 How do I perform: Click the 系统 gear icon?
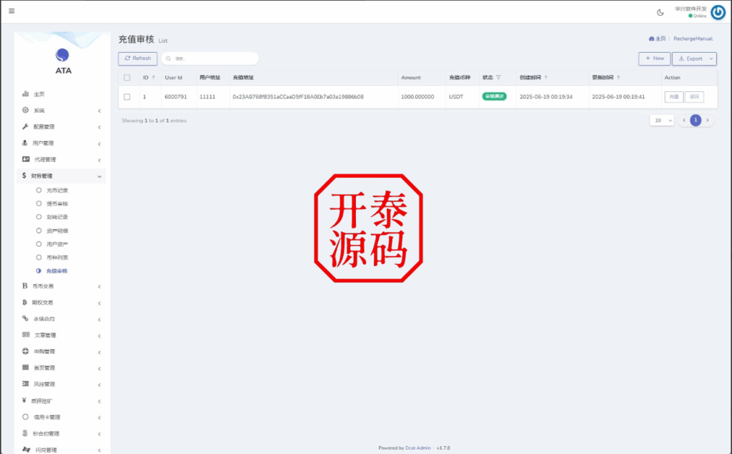pos(25,110)
